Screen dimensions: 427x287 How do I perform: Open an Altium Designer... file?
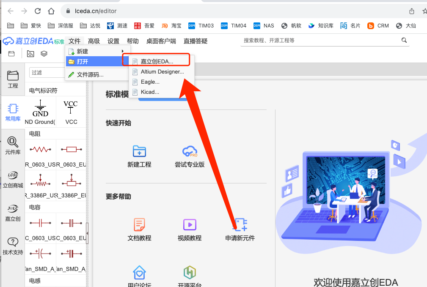point(162,71)
